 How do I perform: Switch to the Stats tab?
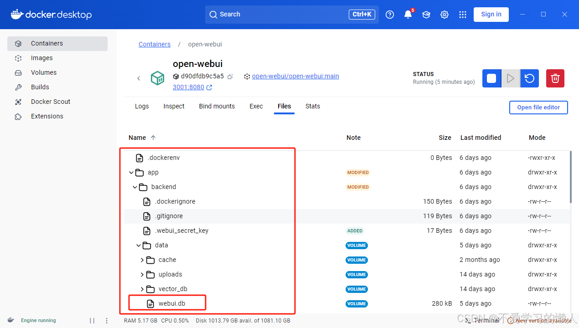pos(313,106)
